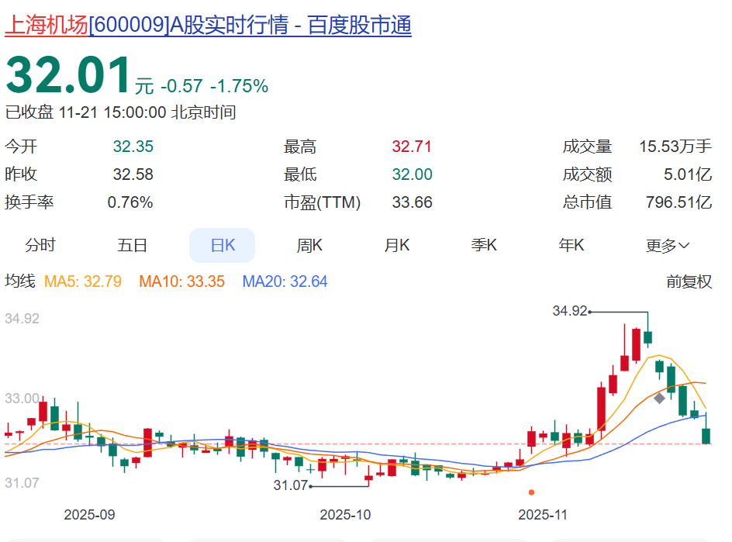Viewport: 732px width, 542px height.
Task: Click the chevron arrow beside 更多
Action: click(684, 246)
